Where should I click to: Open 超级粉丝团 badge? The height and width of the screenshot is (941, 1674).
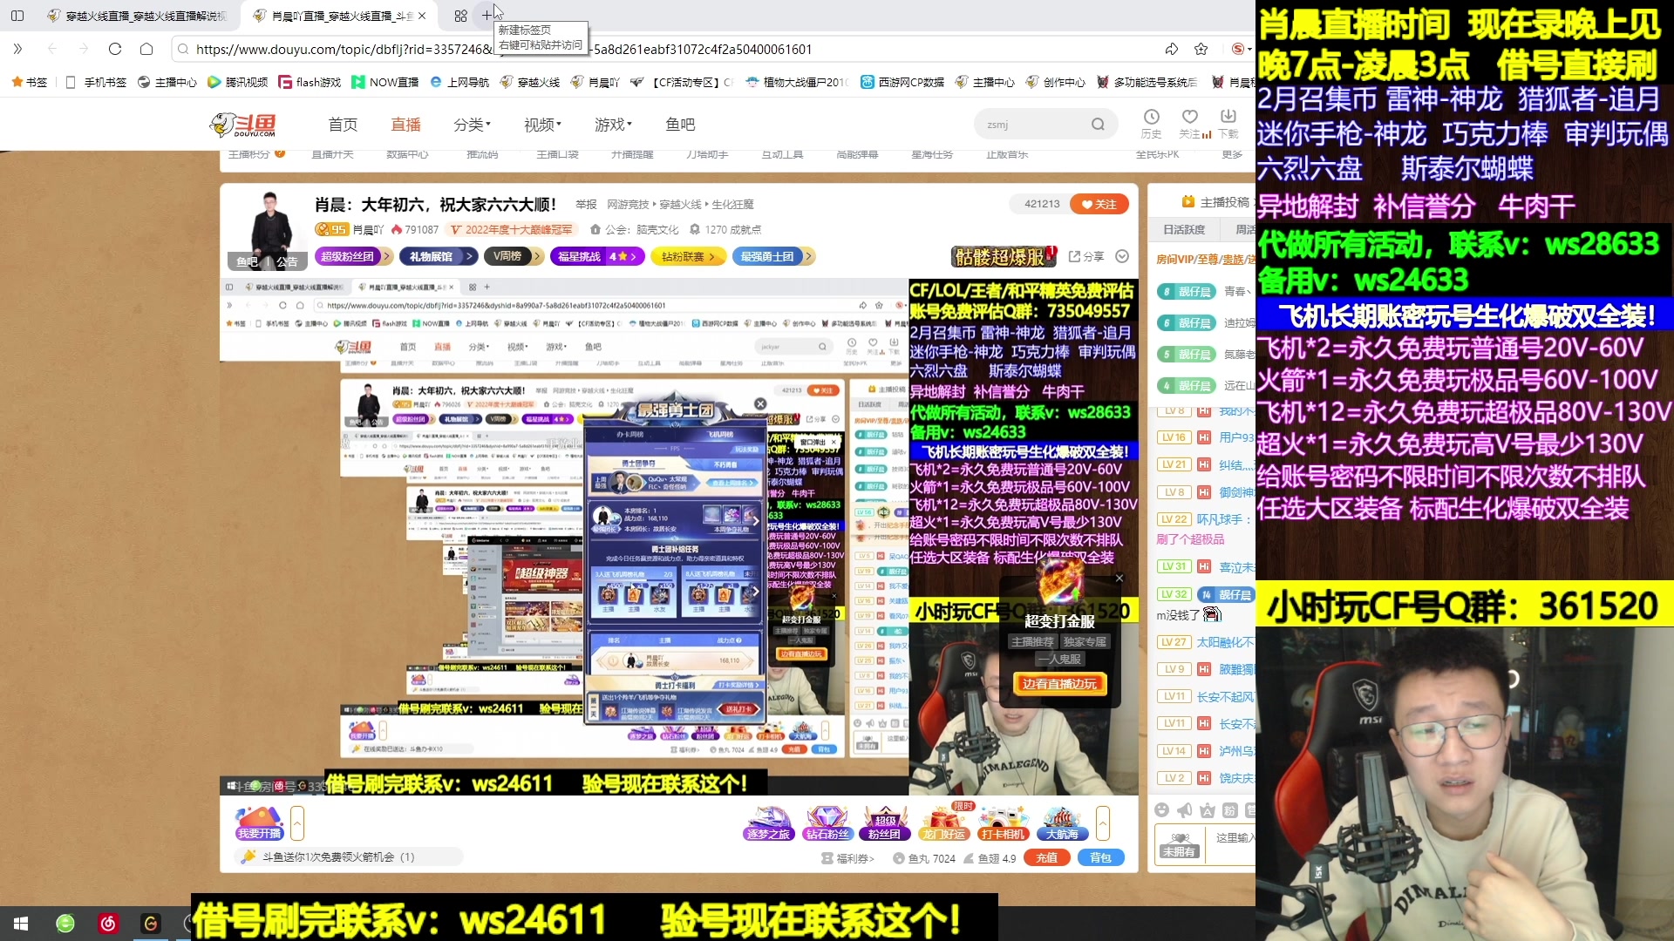[x=352, y=256]
